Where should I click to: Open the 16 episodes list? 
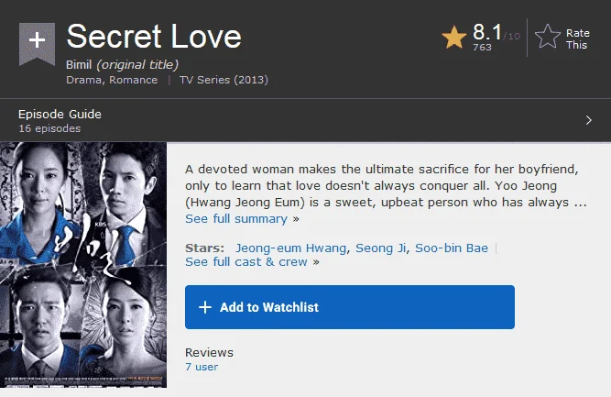point(49,128)
